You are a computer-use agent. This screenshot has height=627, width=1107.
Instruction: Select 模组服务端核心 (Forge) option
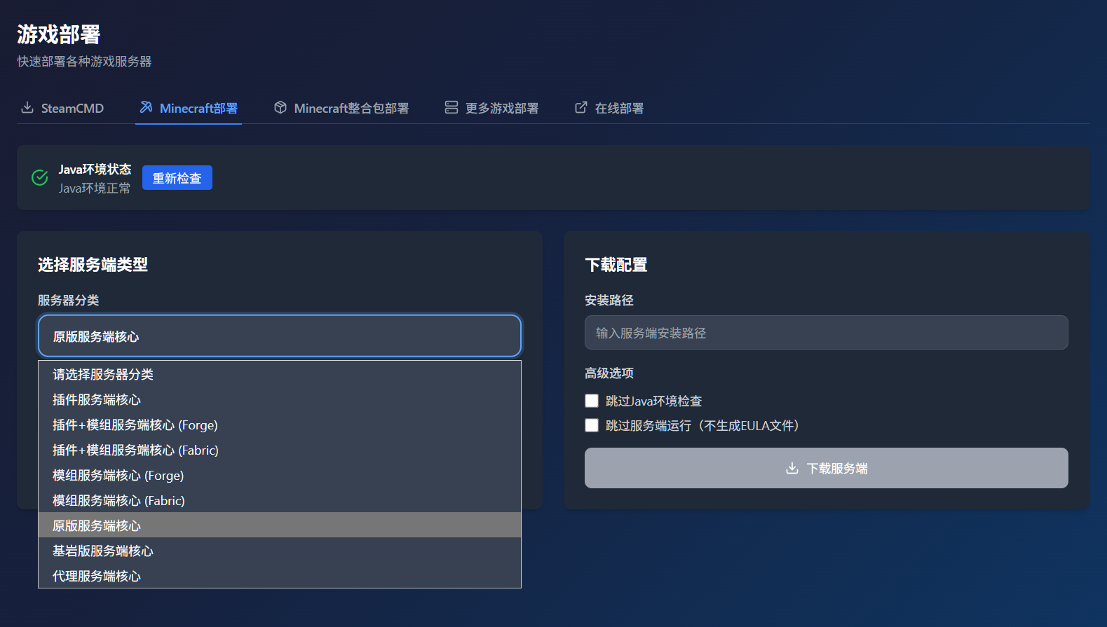(x=280, y=475)
